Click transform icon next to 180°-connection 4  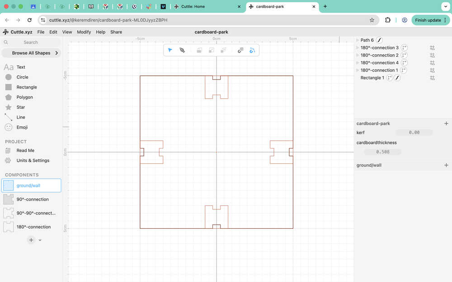404,62
